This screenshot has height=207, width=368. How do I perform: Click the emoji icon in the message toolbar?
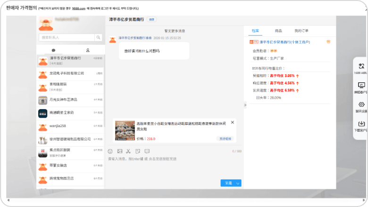[110, 151]
